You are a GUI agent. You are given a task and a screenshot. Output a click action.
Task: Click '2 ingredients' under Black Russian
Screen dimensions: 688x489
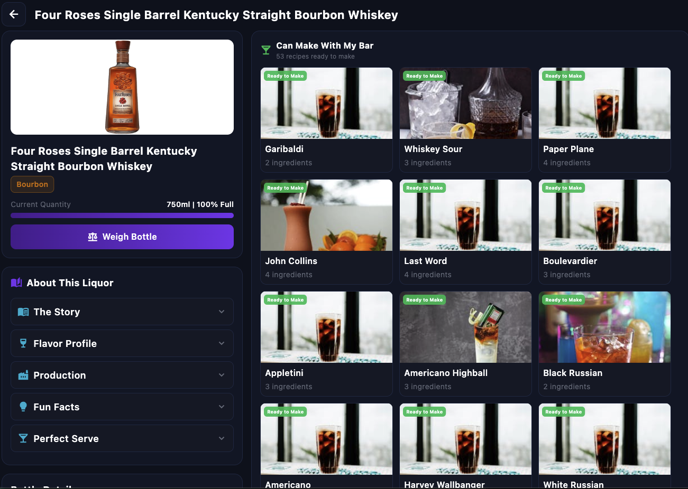[x=567, y=387]
